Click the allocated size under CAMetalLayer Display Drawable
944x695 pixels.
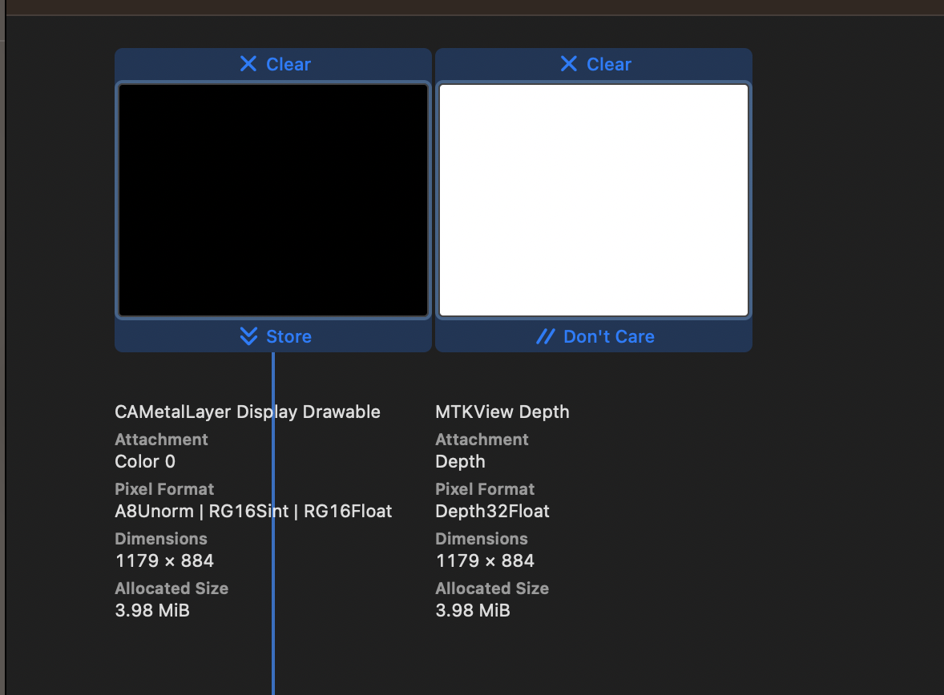(152, 611)
